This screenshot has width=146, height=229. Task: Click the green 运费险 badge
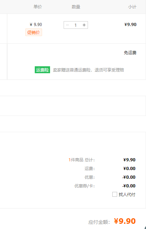click(42, 70)
